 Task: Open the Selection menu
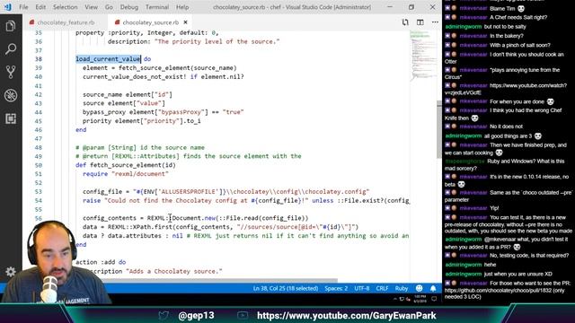66,7
